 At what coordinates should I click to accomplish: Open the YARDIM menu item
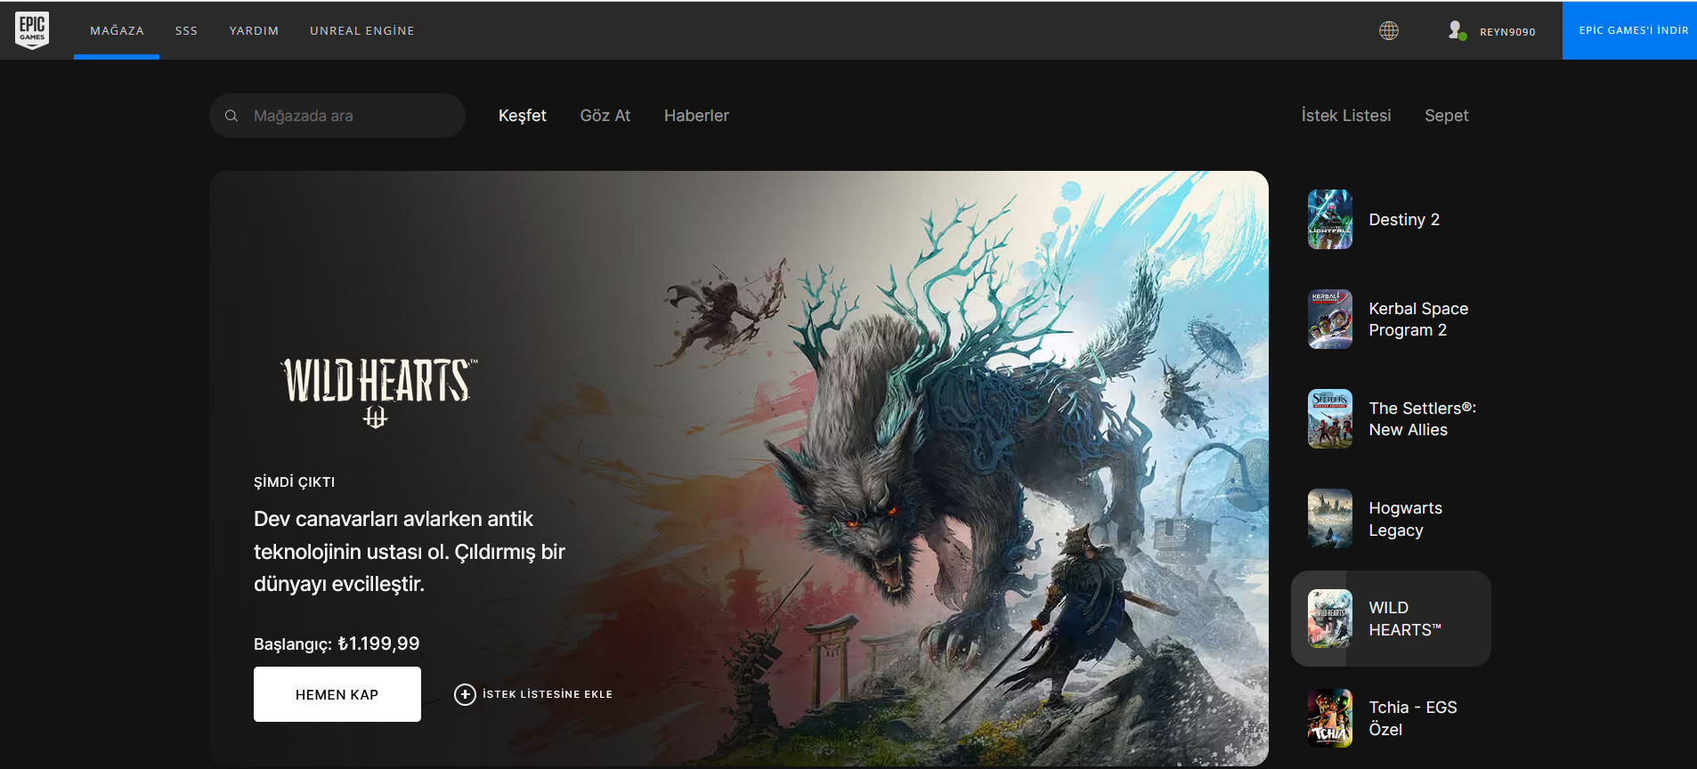coord(254,30)
